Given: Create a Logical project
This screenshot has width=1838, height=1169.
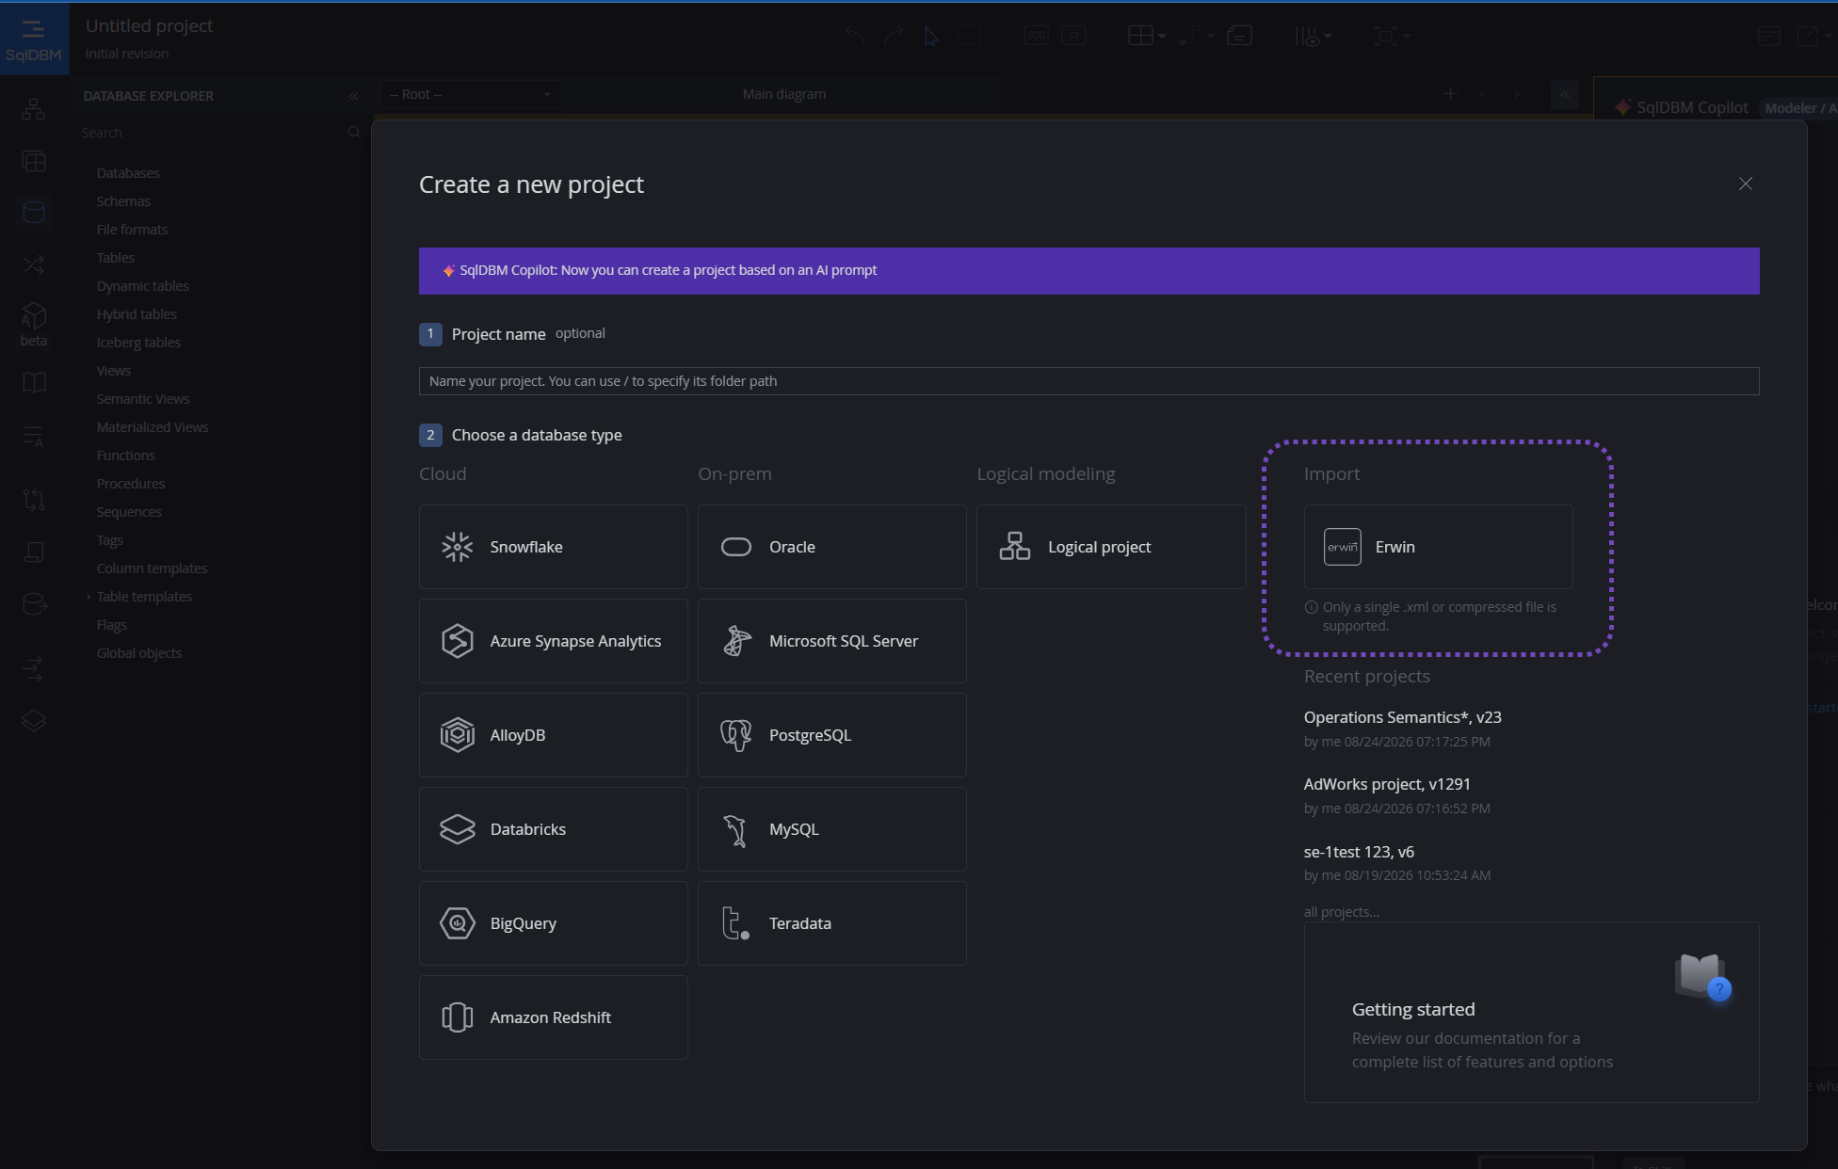Looking at the screenshot, I should [x=1111, y=547].
